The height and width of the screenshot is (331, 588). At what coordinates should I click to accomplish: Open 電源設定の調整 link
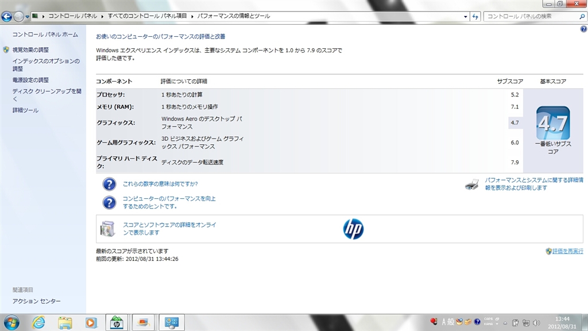[30, 80]
